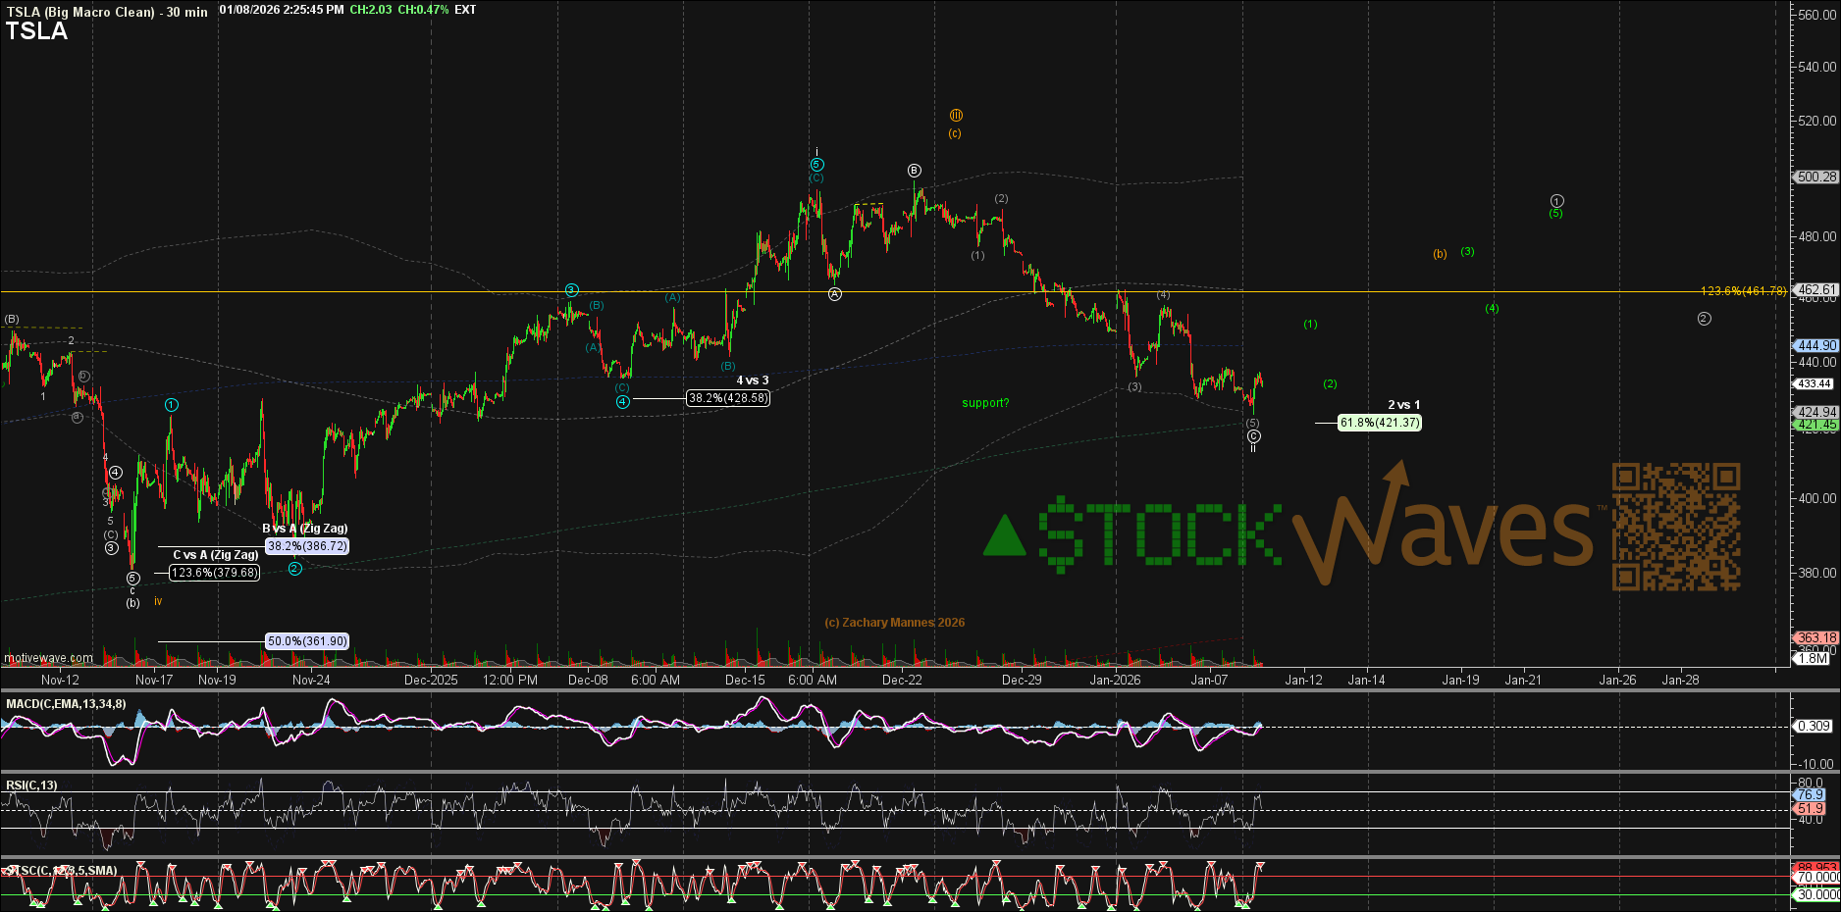Click the orange circled iii wave label
Image resolution: width=1841 pixels, height=912 pixels.
click(956, 116)
